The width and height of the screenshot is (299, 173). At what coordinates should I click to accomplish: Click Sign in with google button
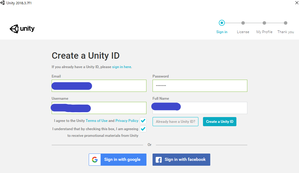(118, 160)
